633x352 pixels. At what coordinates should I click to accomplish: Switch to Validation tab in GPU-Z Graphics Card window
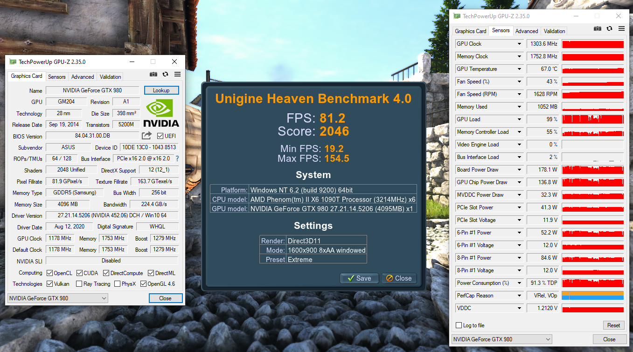coord(111,77)
